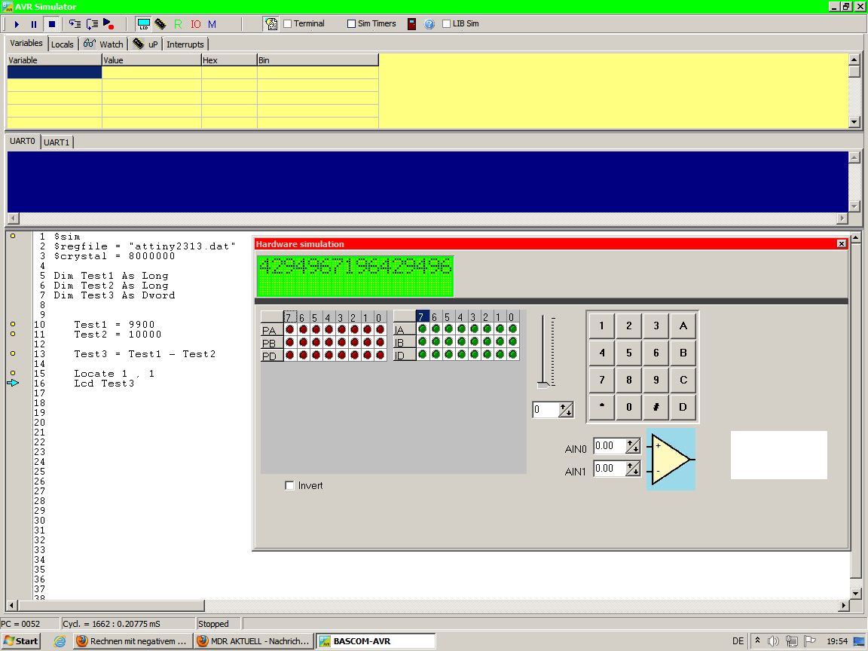Start the simulation with the Run button

(x=17, y=24)
